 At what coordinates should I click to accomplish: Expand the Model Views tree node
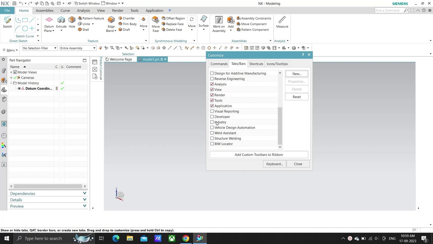(x=11, y=72)
